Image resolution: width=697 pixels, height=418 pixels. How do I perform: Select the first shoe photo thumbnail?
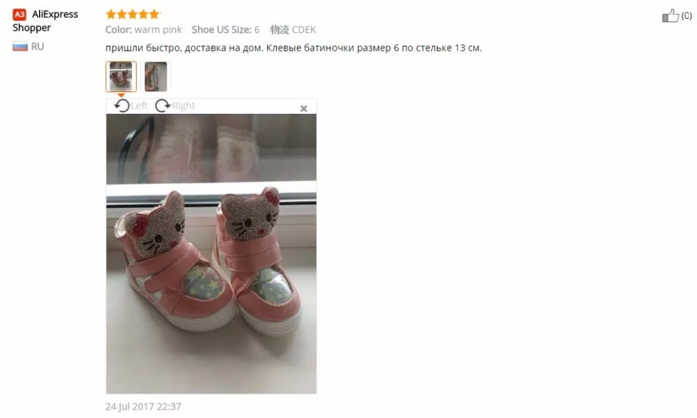coord(121,77)
